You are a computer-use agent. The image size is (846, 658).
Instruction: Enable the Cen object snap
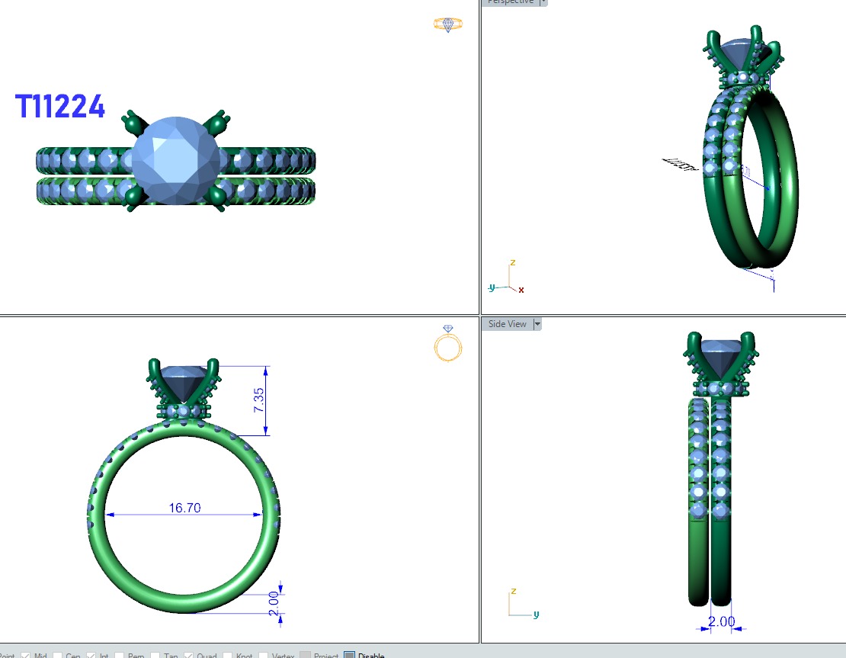(58, 655)
